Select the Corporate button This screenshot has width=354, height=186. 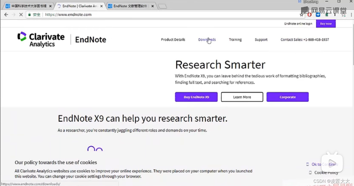287,97
